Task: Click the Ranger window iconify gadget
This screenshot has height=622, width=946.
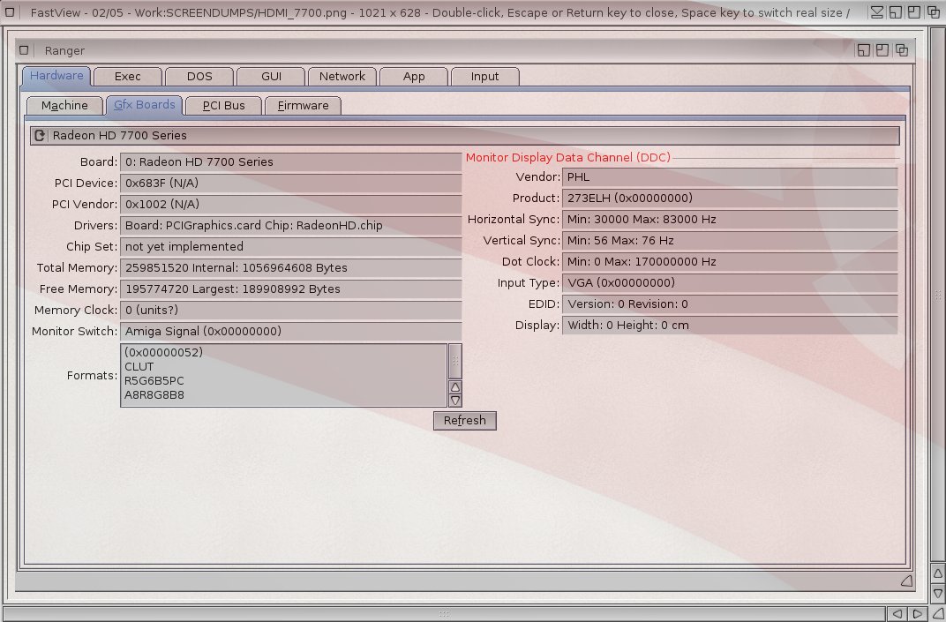Action: click(x=863, y=50)
